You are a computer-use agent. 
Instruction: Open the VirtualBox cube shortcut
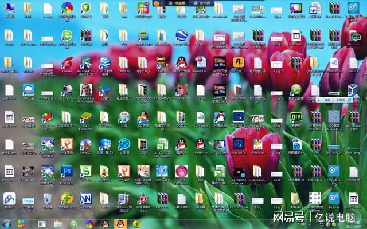353,89
